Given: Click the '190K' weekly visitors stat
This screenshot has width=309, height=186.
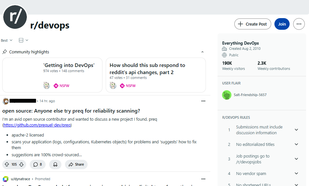Looking at the screenshot, I should click(x=227, y=63).
